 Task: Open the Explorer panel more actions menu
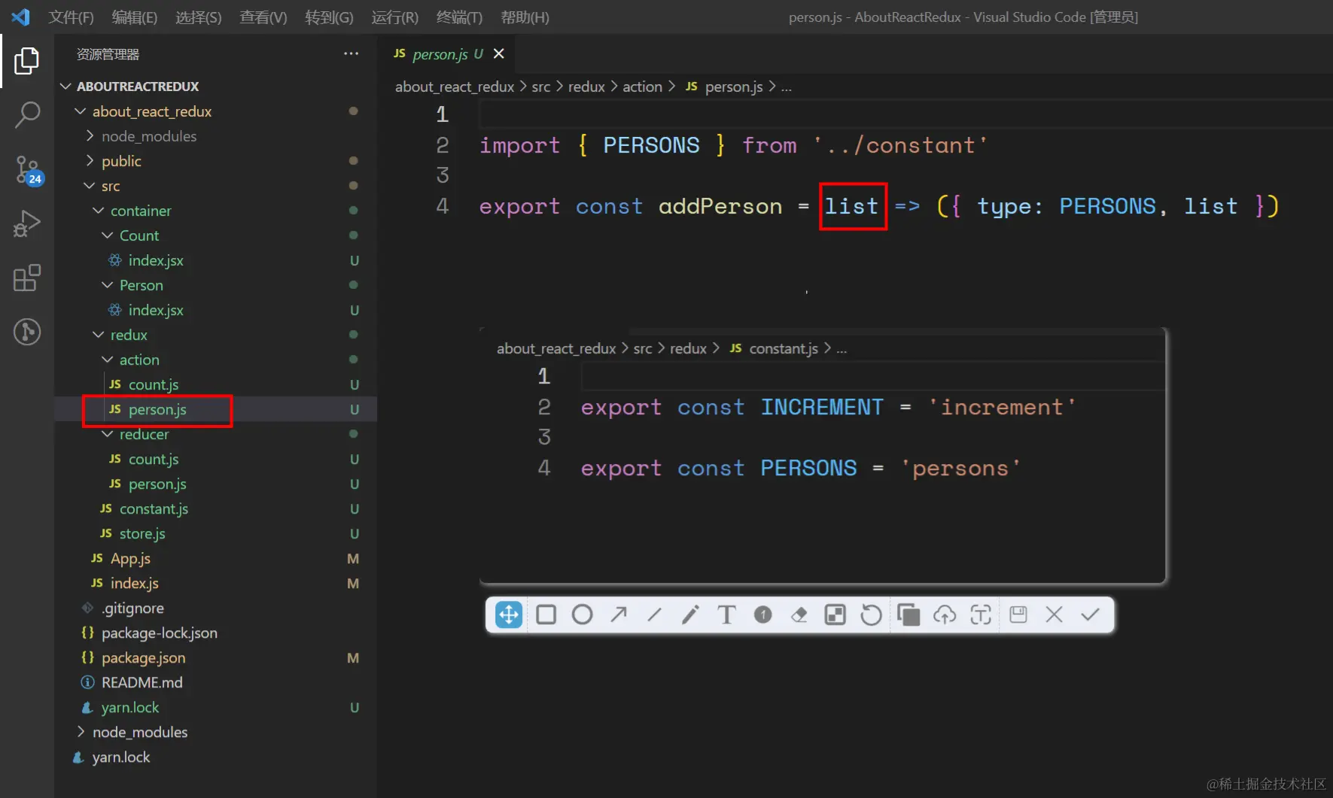coord(351,53)
